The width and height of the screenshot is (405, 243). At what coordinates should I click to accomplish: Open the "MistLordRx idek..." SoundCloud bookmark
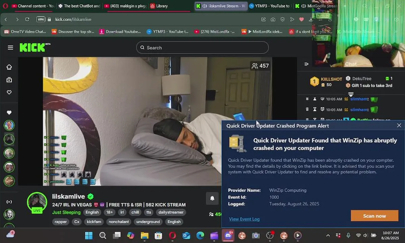[262, 32]
